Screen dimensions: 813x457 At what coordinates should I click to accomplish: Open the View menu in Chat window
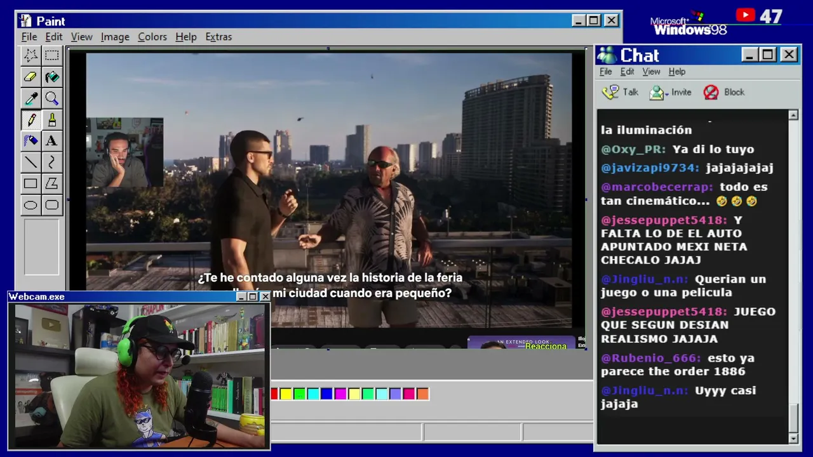pyautogui.click(x=651, y=72)
